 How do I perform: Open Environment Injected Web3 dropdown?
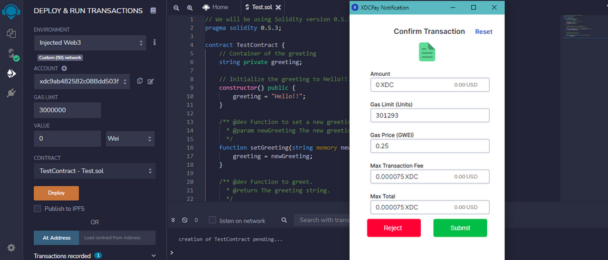(90, 43)
